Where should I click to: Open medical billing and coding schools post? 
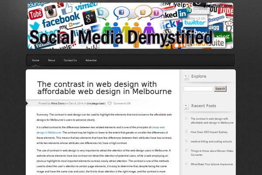click(211, 141)
